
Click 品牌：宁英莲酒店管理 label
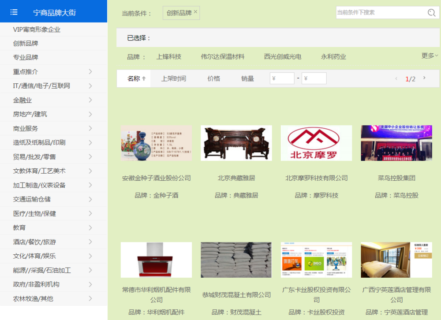click(x=396, y=312)
